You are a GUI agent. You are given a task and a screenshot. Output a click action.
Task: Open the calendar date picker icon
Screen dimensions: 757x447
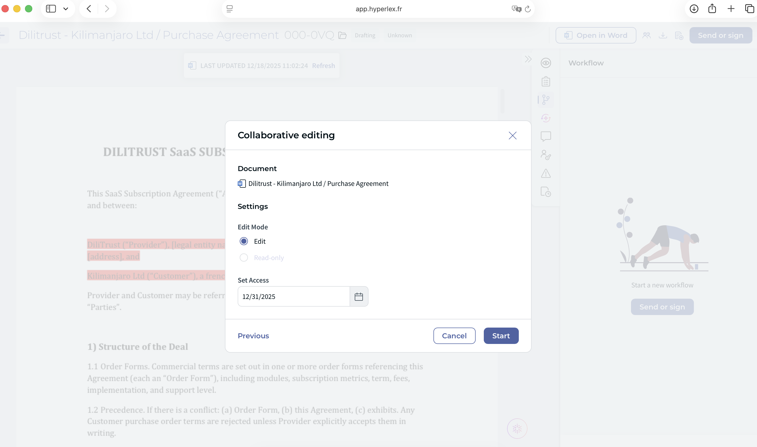[x=359, y=296]
